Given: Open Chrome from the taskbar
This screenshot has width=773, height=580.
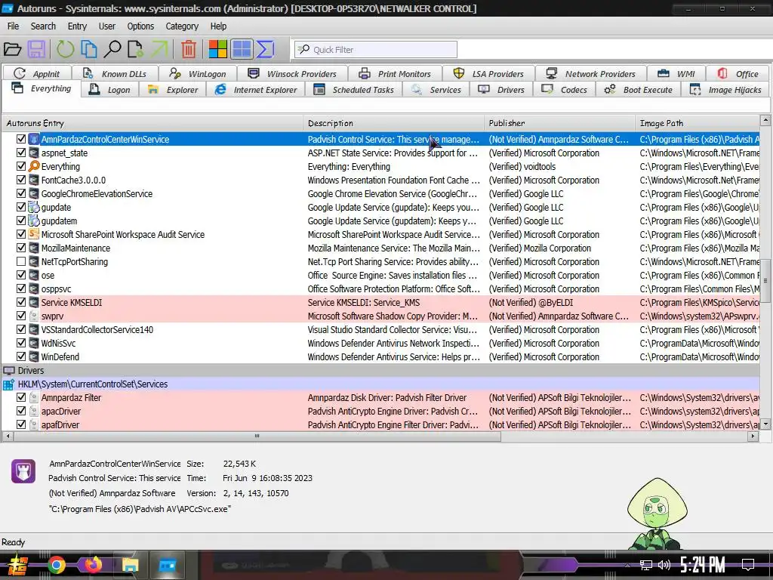Looking at the screenshot, I should pyautogui.click(x=56, y=565).
